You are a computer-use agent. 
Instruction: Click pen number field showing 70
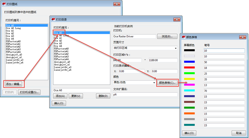pos(224,91)
